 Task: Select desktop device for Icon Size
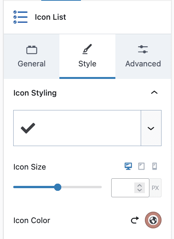pos(128,166)
